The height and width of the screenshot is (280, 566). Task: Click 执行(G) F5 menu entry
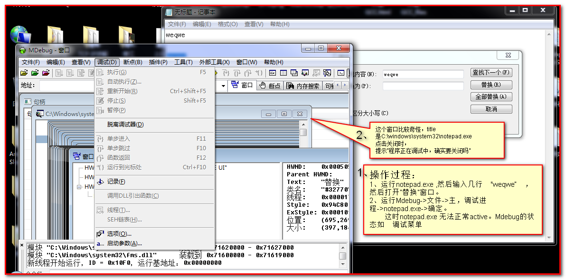click(155, 72)
